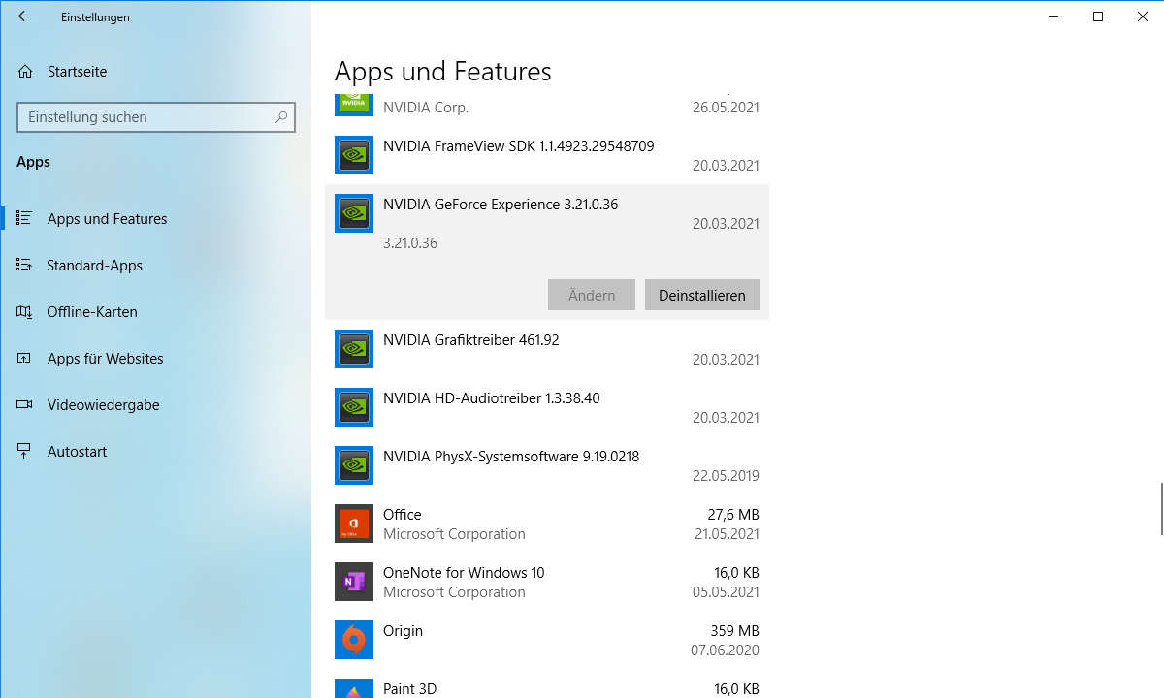Click the NVIDIA HD-Audiotreiber app icon
The height and width of the screenshot is (698, 1164).
coord(354,407)
